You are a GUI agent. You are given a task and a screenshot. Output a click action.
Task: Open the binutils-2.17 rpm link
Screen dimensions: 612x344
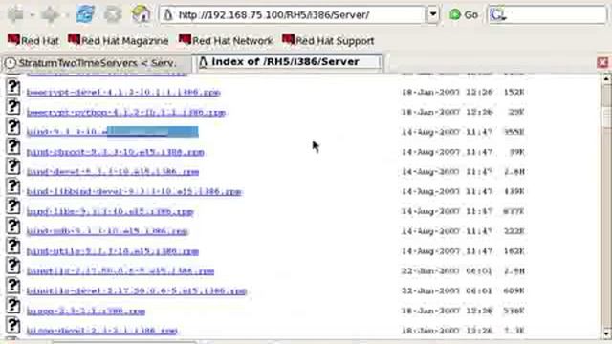120,271
